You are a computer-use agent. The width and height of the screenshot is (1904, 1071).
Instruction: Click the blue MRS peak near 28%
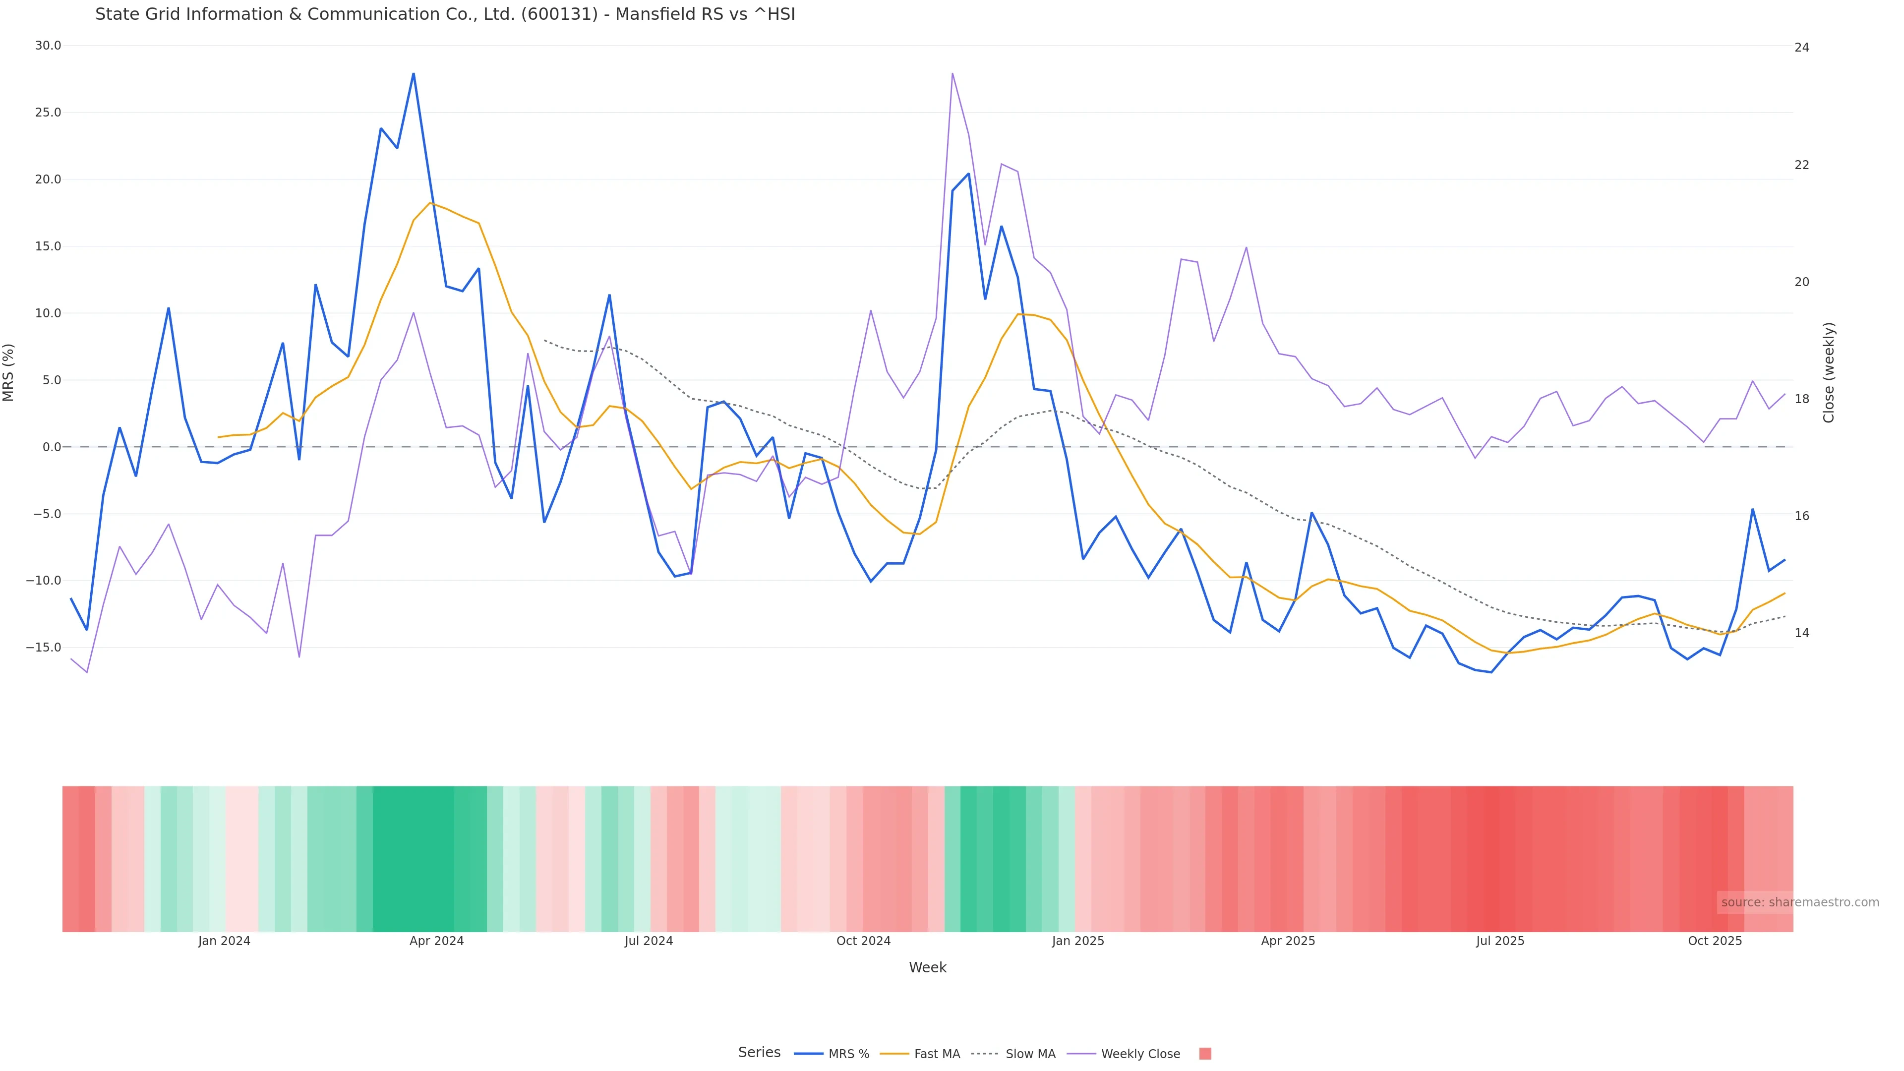[413, 74]
